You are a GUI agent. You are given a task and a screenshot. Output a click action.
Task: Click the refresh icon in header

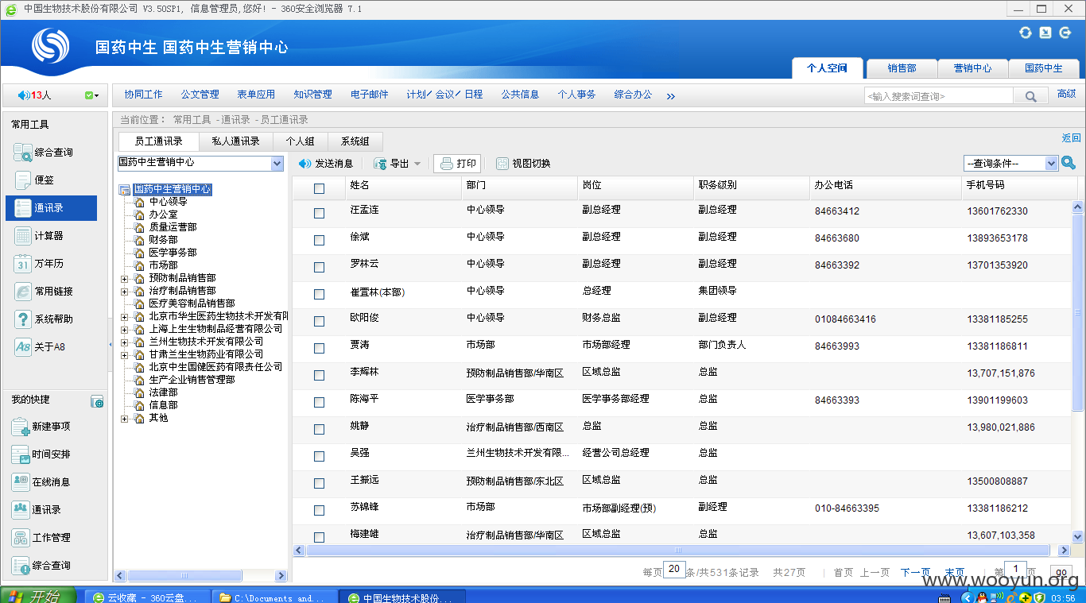(1026, 33)
